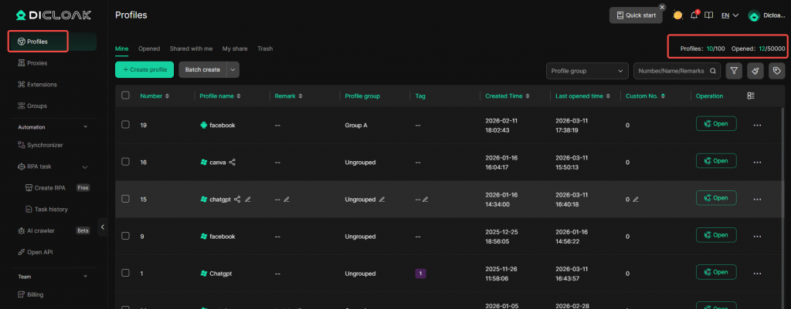The height and width of the screenshot is (309, 791).
Task: Switch to the Shared with me tab
Action: pos(191,49)
